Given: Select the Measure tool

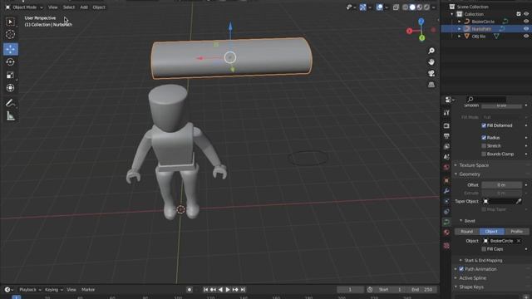Looking at the screenshot, I should pos(11,116).
